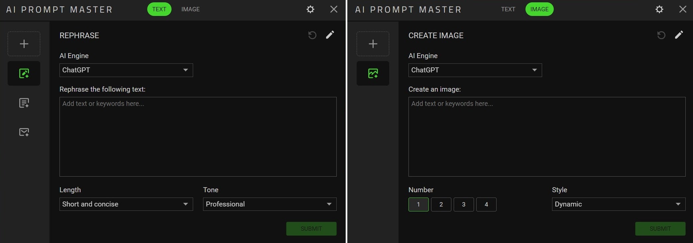Screen dimensions: 693x243
Task: Select the Rephrase prompt icon in left sidebar
Action: click(x=24, y=73)
